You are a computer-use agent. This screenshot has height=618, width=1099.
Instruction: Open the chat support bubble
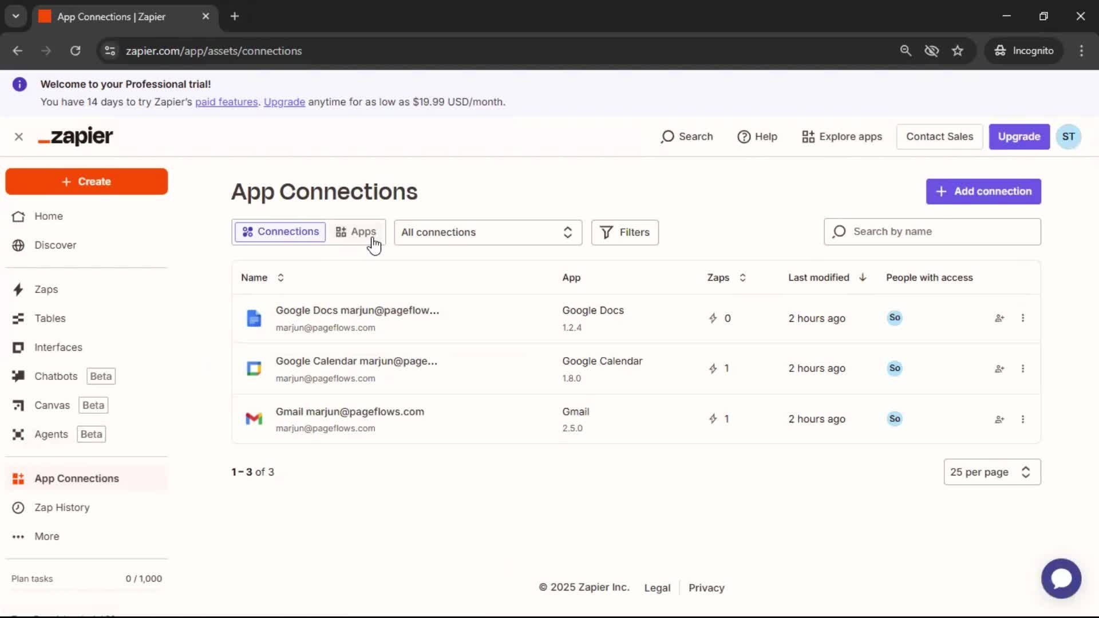pyautogui.click(x=1061, y=579)
